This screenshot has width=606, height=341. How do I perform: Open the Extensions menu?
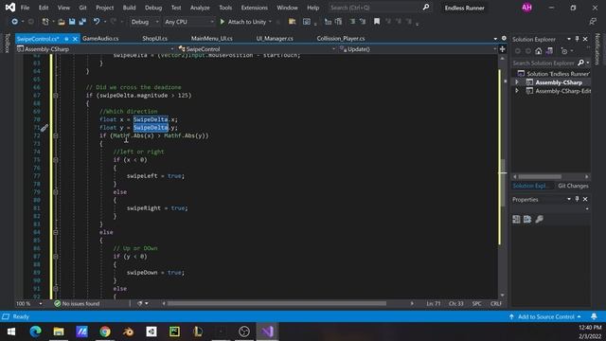(255, 8)
